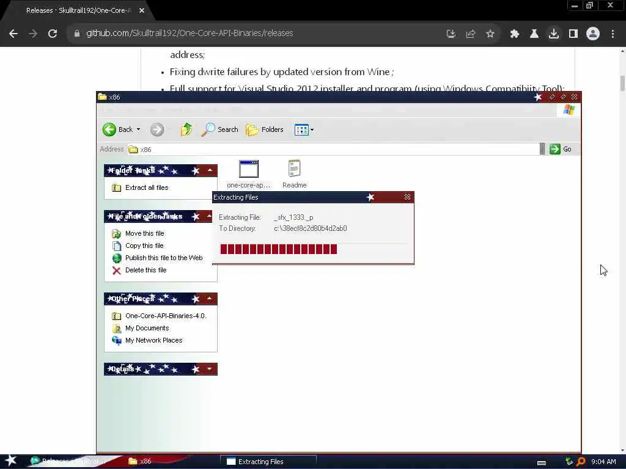Image resolution: width=626 pixels, height=469 pixels.
Task: Click Fixing dwrite failures bullet text
Action: (x=281, y=72)
